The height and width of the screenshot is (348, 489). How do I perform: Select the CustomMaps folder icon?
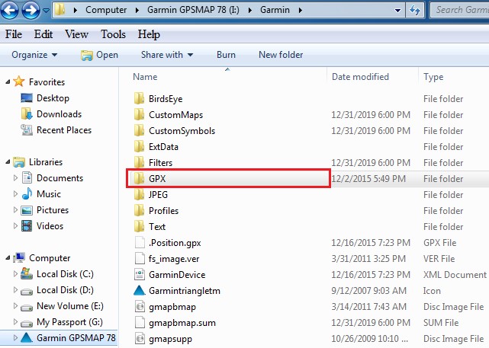139,114
